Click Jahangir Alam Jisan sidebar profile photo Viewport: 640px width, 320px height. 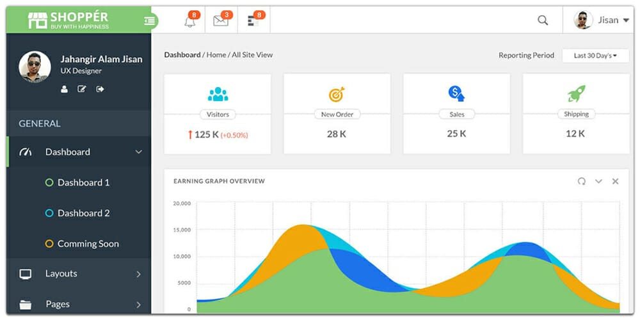click(x=35, y=67)
